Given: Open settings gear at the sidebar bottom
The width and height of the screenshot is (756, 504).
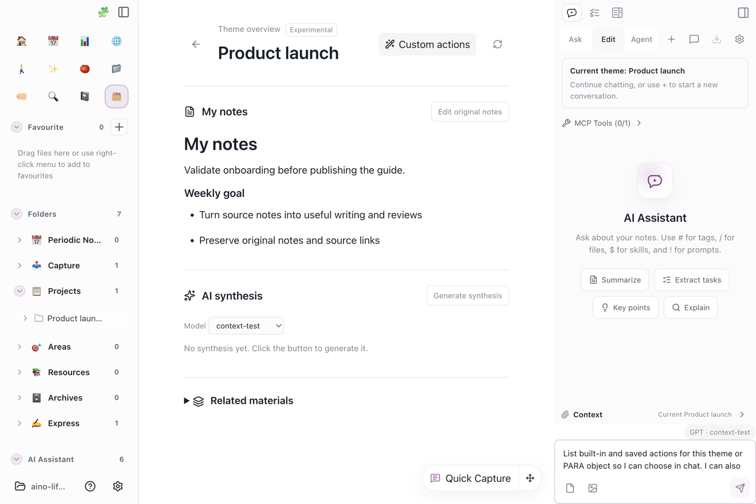Looking at the screenshot, I should click(118, 487).
